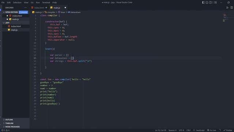Screen dimensions: 234x132
Task: Restore down the VS Code window
Action: point(228,3)
